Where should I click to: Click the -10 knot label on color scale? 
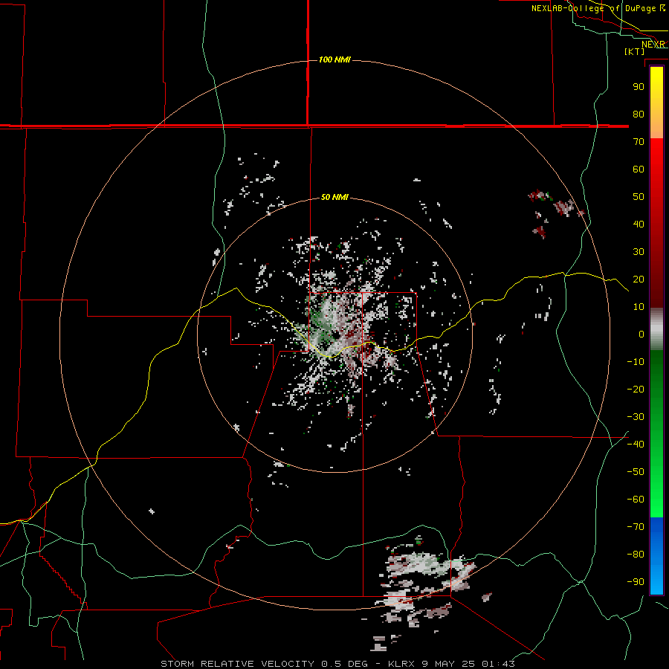(636, 362)
